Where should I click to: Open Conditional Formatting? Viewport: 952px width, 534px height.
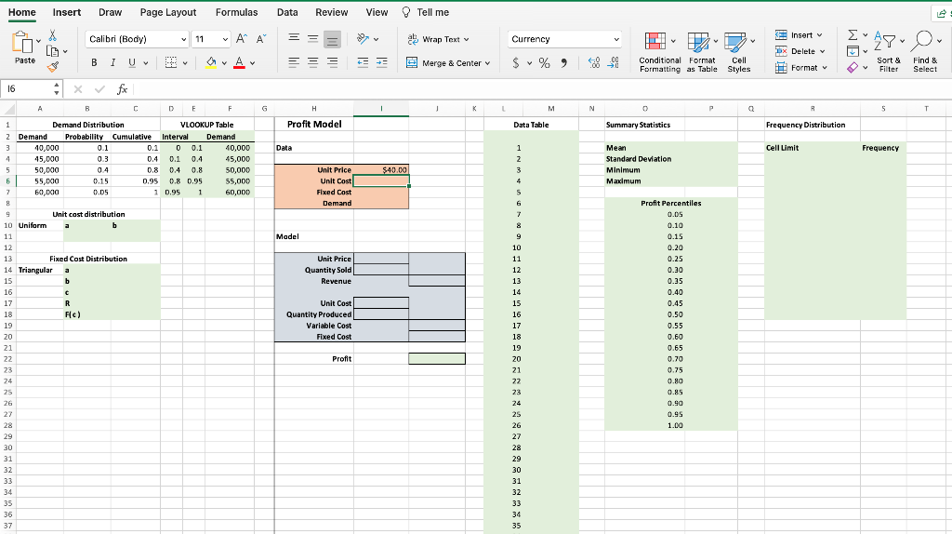coord(659,52)
